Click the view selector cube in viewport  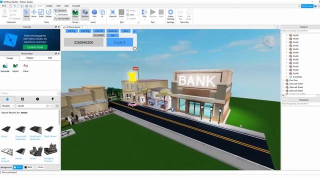[268, 42]
